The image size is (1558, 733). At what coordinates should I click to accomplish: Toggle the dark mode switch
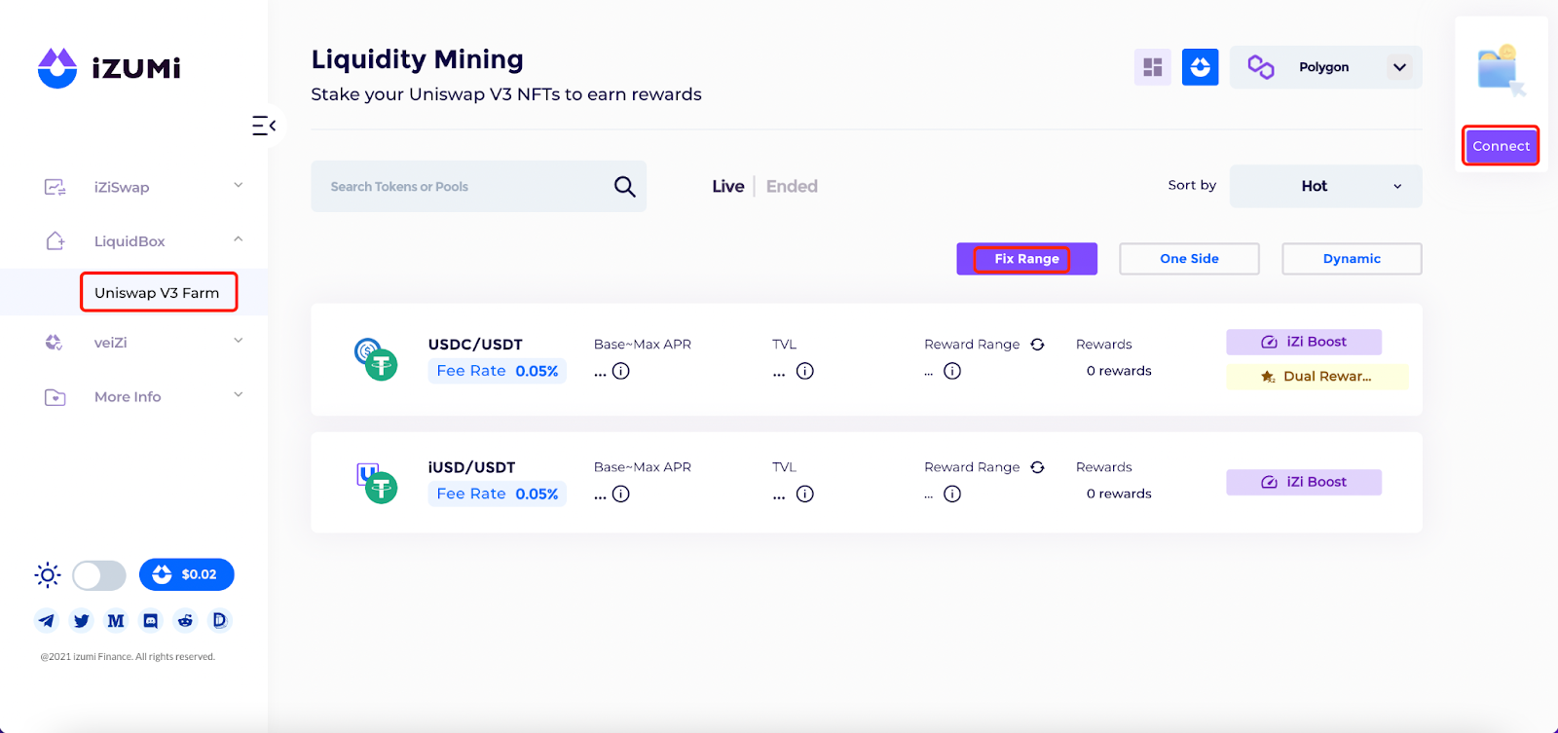tap(99, 575)
